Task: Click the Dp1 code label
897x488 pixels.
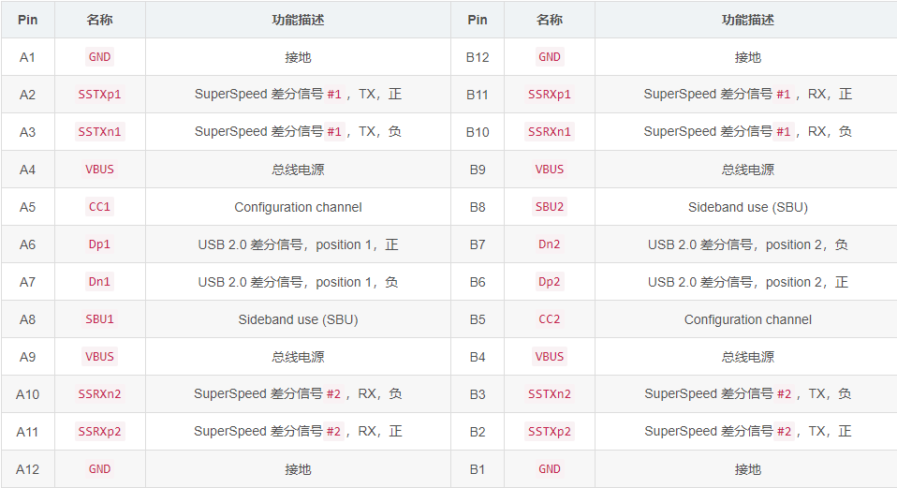Action: [99, 244]
